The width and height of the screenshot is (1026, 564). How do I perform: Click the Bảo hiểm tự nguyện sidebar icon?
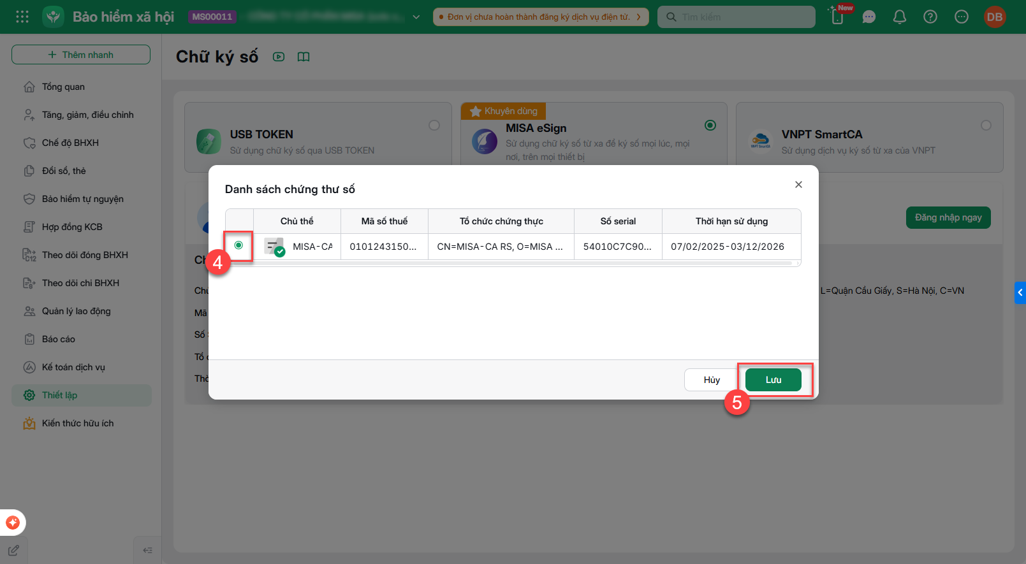pyautogui.click(x=29, y=199)
